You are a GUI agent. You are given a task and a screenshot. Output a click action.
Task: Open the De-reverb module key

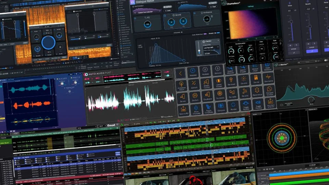point(220,95)
